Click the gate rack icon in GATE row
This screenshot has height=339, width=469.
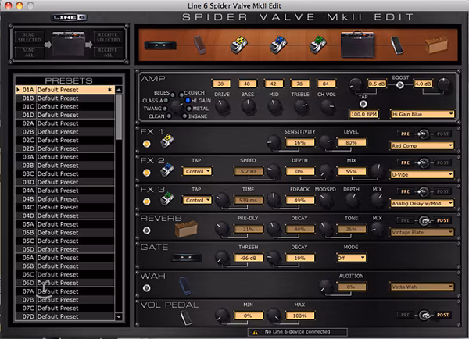click(187, 258)
